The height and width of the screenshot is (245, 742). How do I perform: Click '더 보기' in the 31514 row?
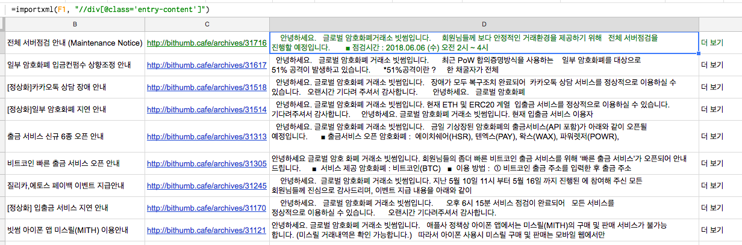tap(712, 109)
